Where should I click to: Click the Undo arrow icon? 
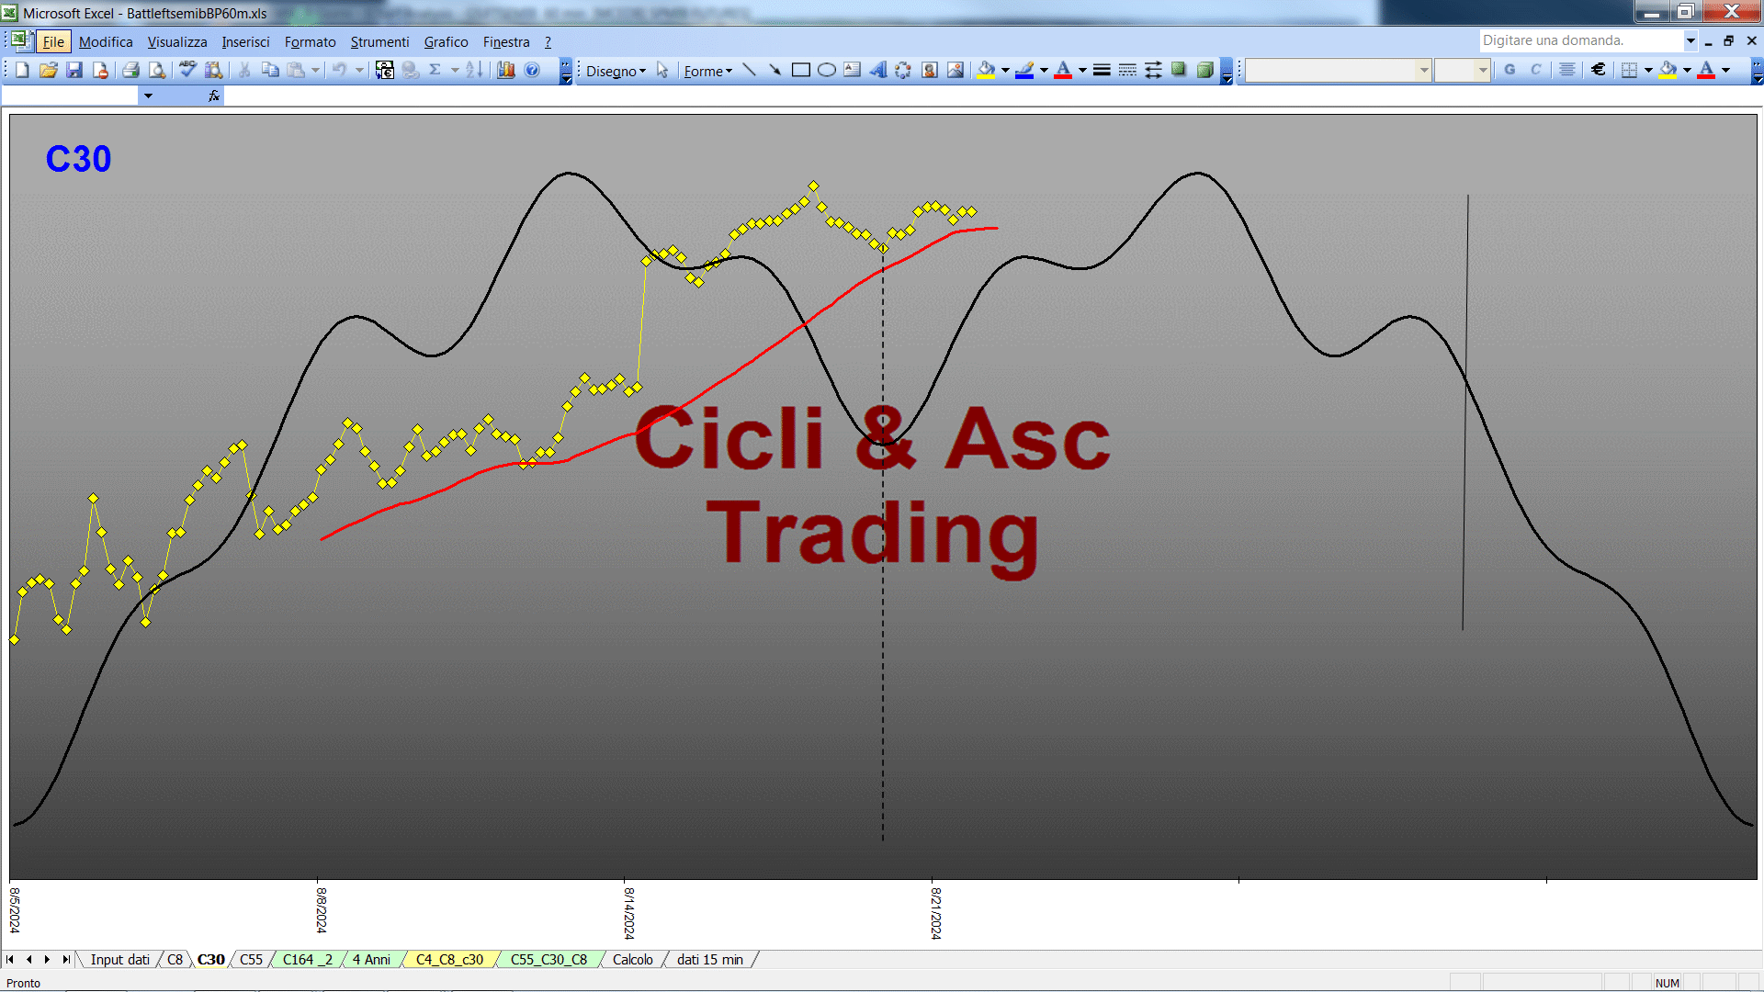(339, 70)
